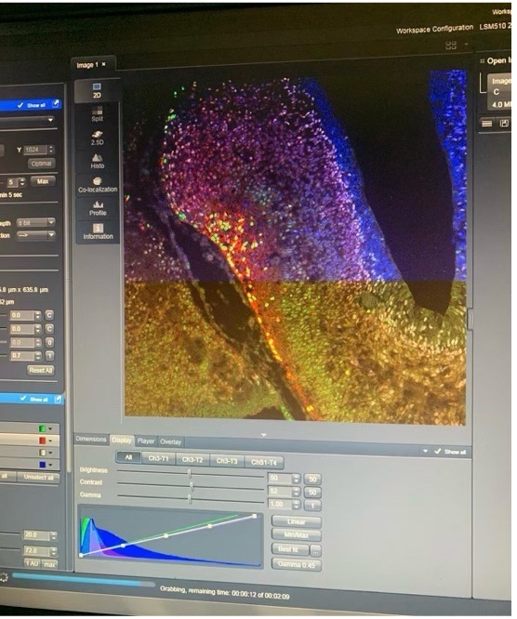Click the Brightness slider handle
Viewport: 517px width, 619px height.
[190, 473]
